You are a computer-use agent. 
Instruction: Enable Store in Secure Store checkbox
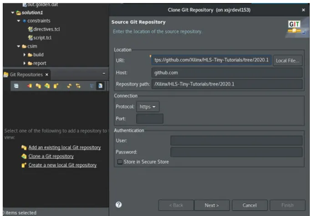(x=120, y=162)
